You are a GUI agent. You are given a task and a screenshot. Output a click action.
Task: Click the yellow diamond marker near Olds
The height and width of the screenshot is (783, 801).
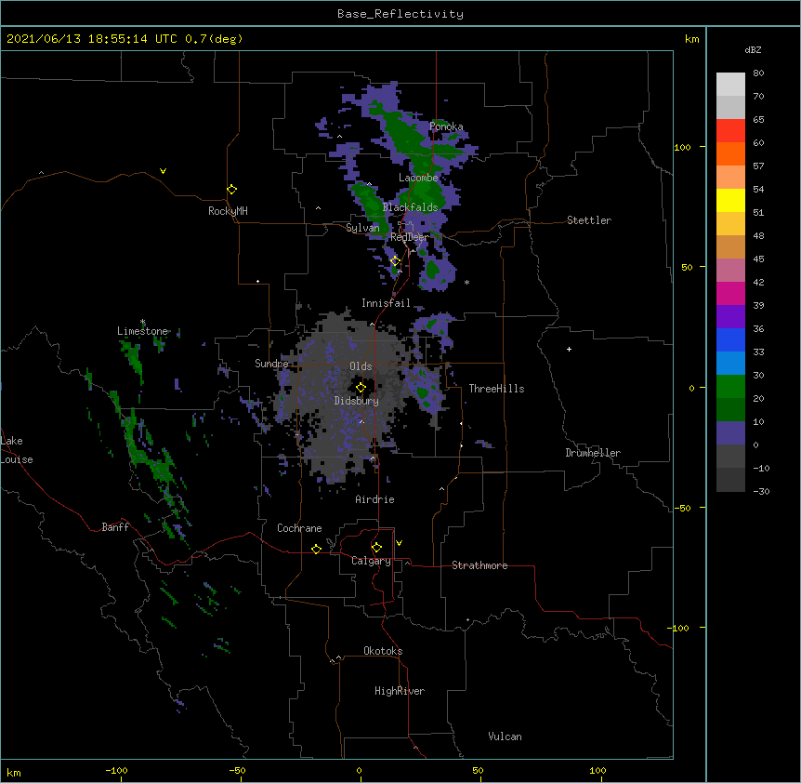click(x=361, y=388)
